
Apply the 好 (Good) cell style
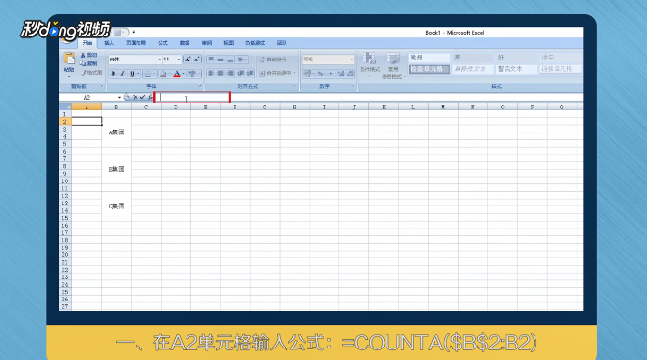[516, 58]
